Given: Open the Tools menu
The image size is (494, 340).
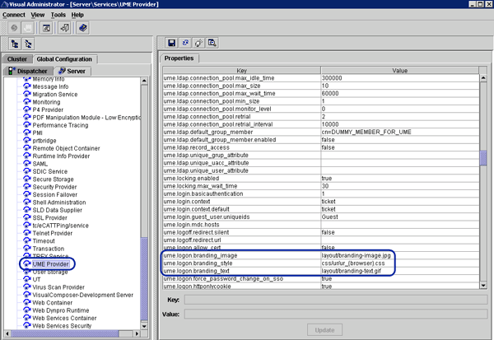Looking at the screenshot, I should [x=58, y=15].
